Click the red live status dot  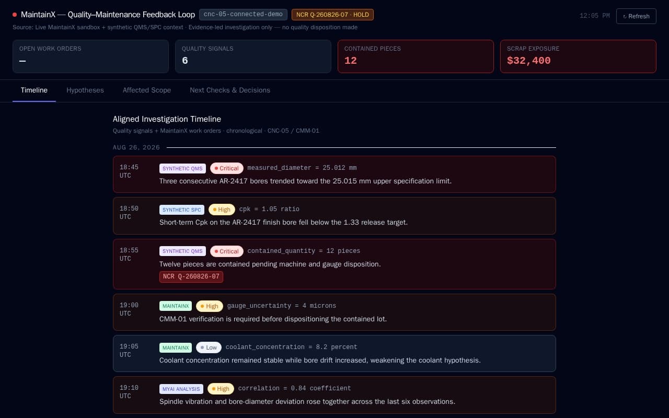15,15
